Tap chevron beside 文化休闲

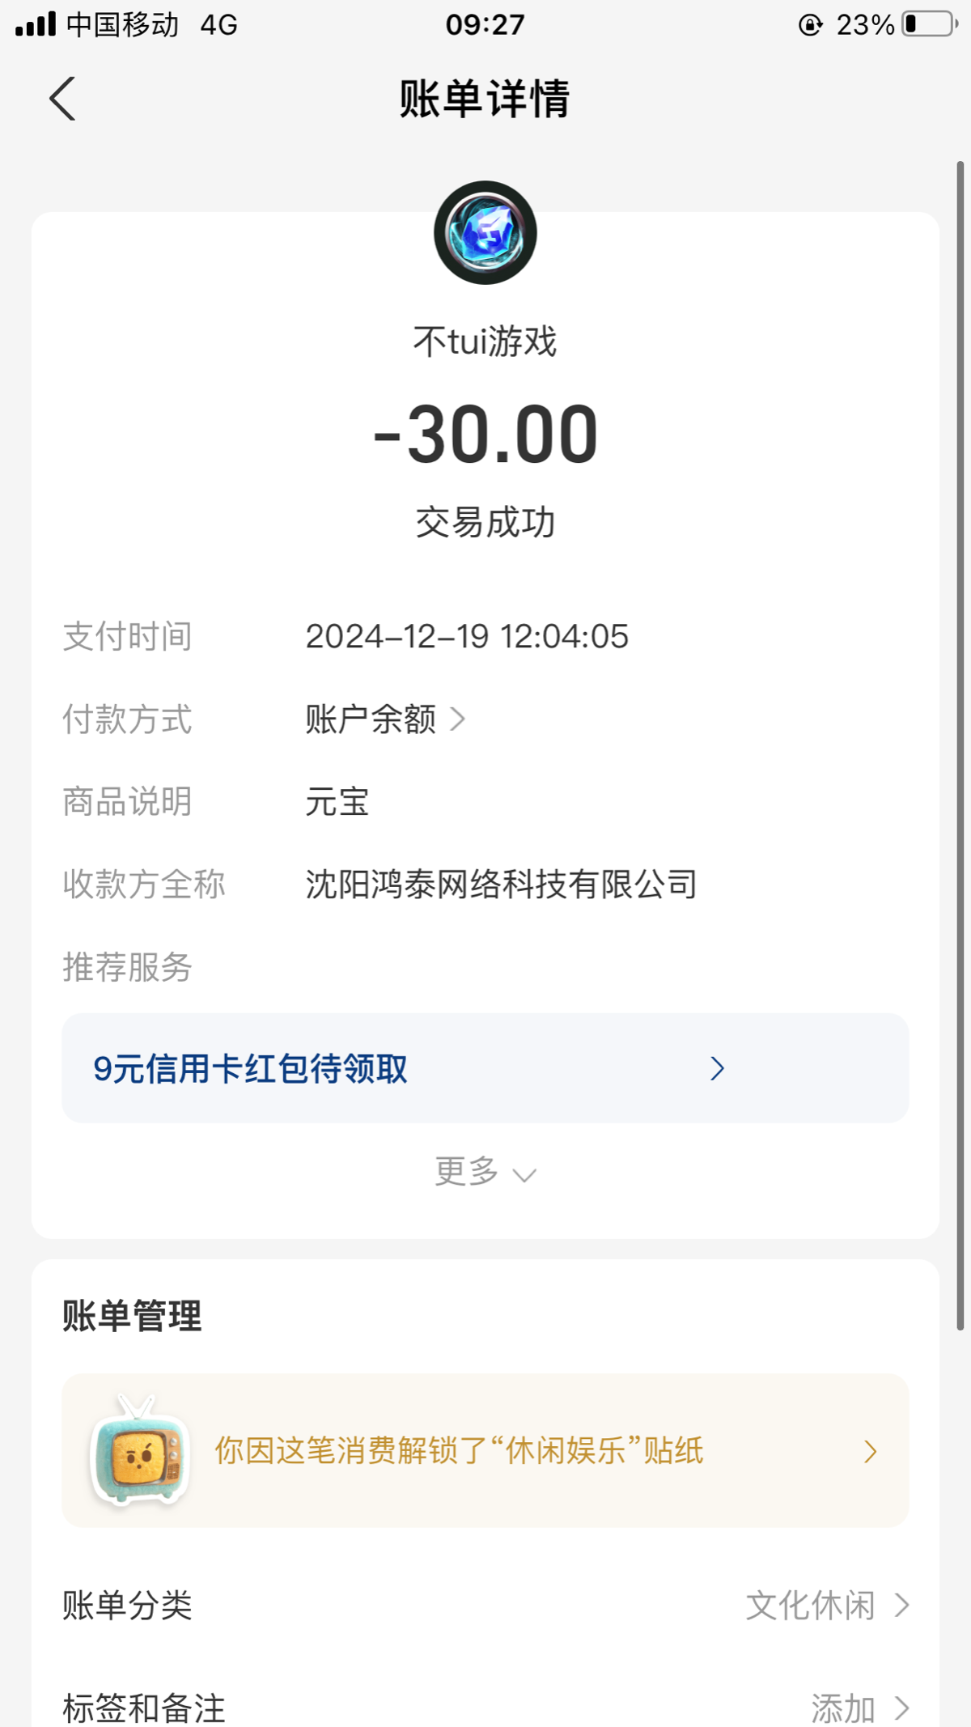pyautogui.click(x=902, y=1606)
